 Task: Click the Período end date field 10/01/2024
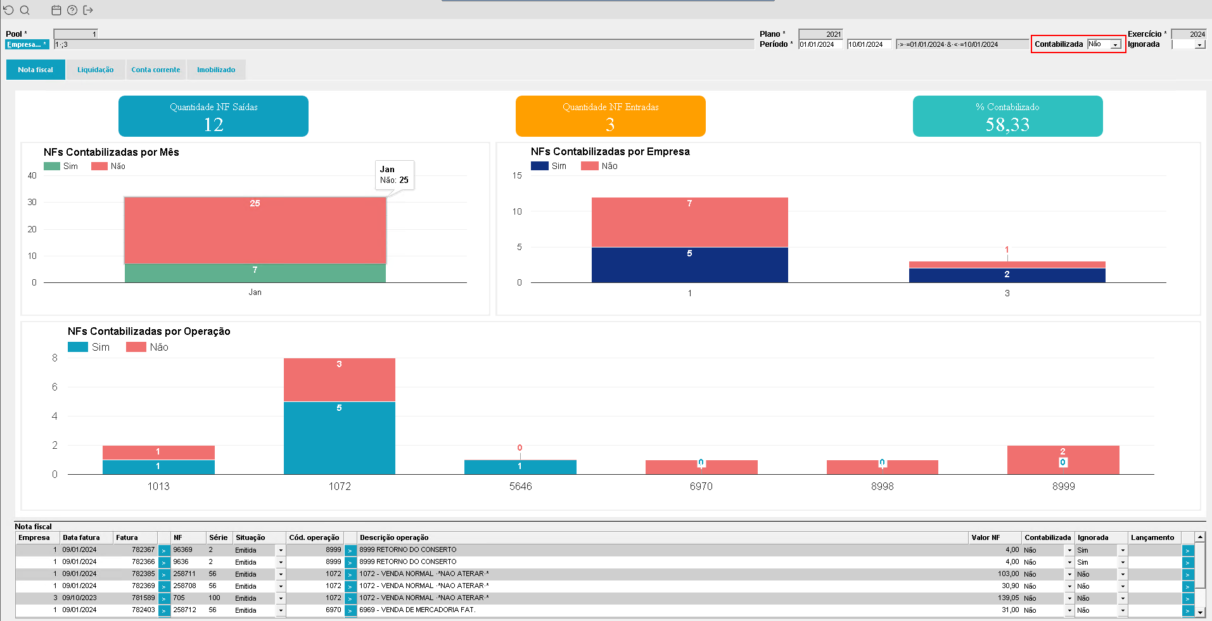869,44
